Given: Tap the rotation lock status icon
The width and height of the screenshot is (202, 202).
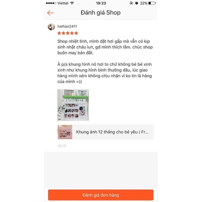Looking at the screenshot, I should point(131,3).
